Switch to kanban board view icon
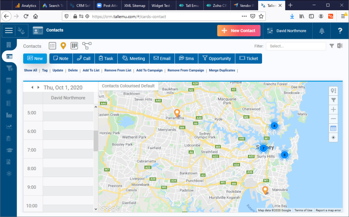The image size is (349, 217). tap(74, 46)
